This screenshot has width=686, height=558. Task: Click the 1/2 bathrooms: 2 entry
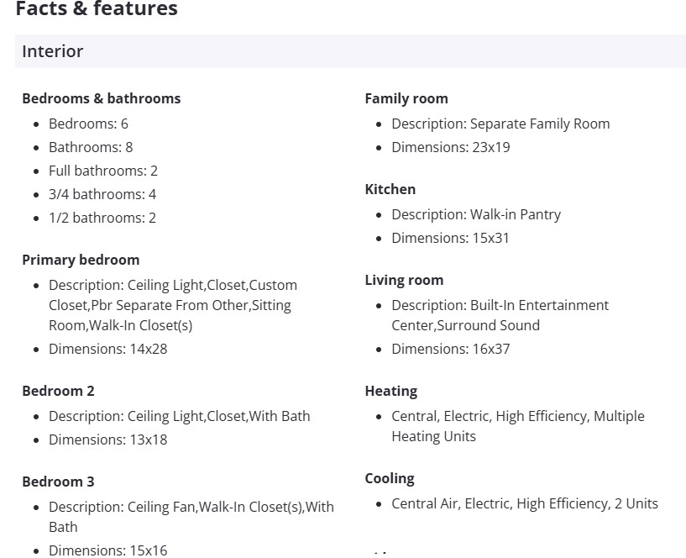click(x=102, y=218)
